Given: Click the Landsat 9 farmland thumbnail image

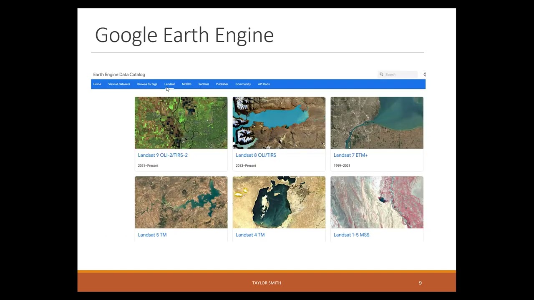Looking at the screenshot, I should [x=181, y=123].
